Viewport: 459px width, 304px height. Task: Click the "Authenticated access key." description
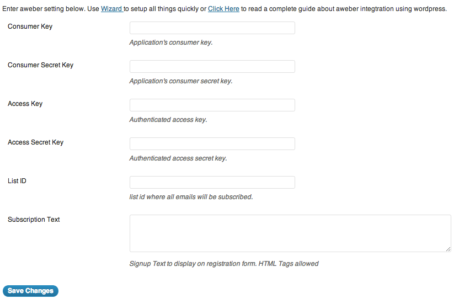pos(168,120)
